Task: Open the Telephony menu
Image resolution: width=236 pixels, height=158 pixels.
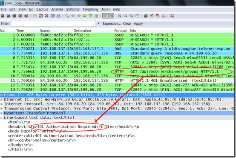Action: (90, 9)
